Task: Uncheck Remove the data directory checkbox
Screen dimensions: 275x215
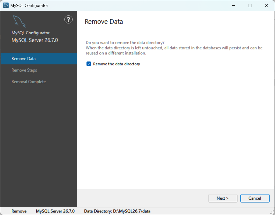Action: [x=89, y=64]
